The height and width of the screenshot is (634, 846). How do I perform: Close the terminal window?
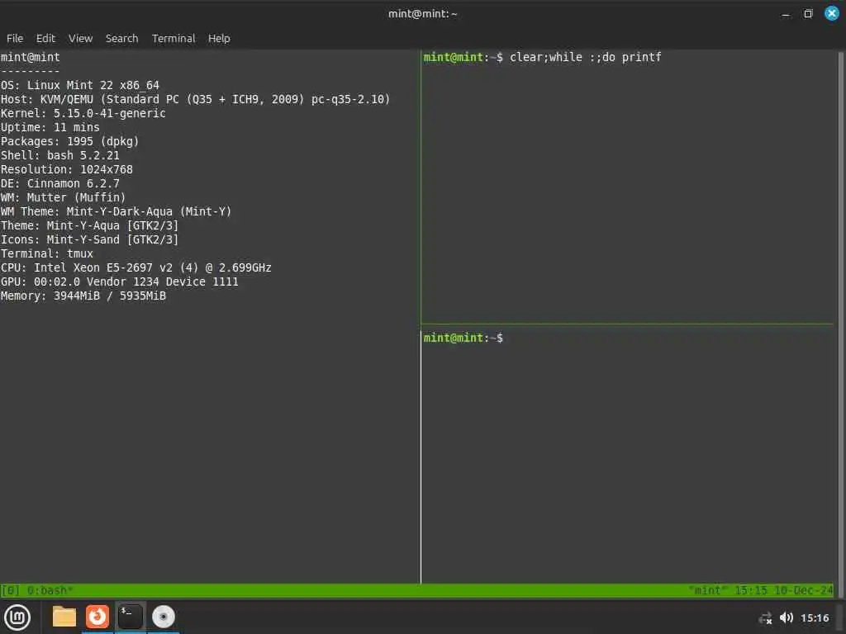click(x=832, y=13)
